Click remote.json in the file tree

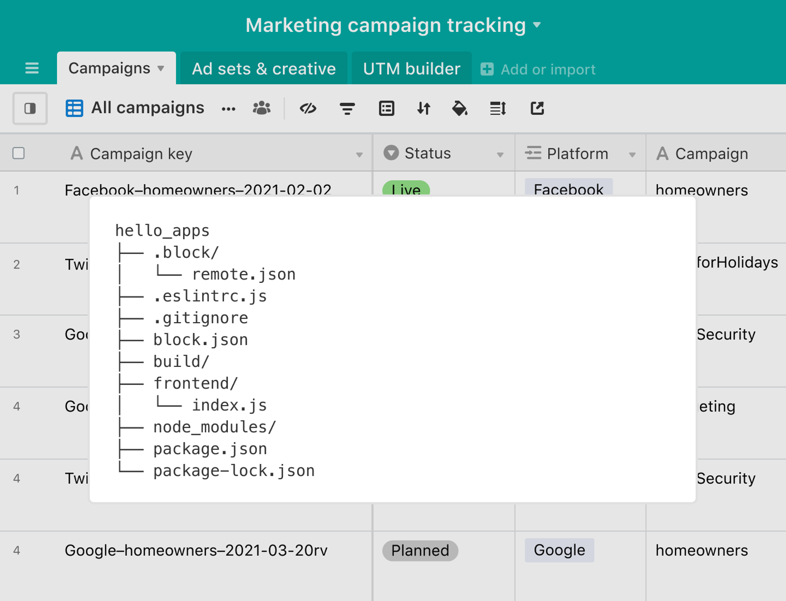coord(244,274)
